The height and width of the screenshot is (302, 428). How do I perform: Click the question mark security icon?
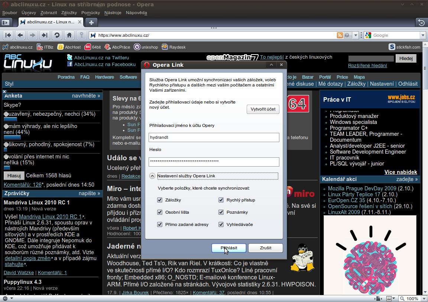(347, 35)
